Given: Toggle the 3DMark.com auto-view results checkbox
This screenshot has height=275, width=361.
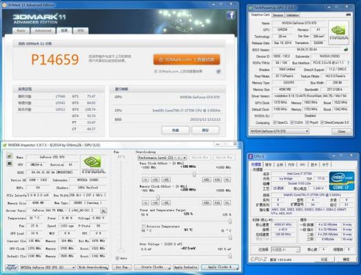Looking at the screenshot, I should pos(218,71).
